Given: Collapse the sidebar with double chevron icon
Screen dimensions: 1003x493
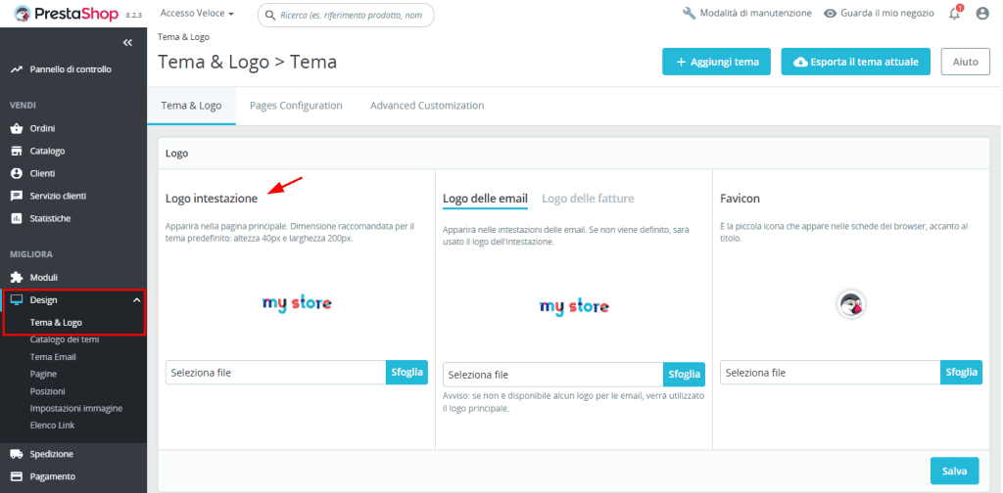Looking at the screenshot, I should [127, 42].
